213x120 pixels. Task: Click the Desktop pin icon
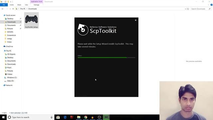coord(21,19)
